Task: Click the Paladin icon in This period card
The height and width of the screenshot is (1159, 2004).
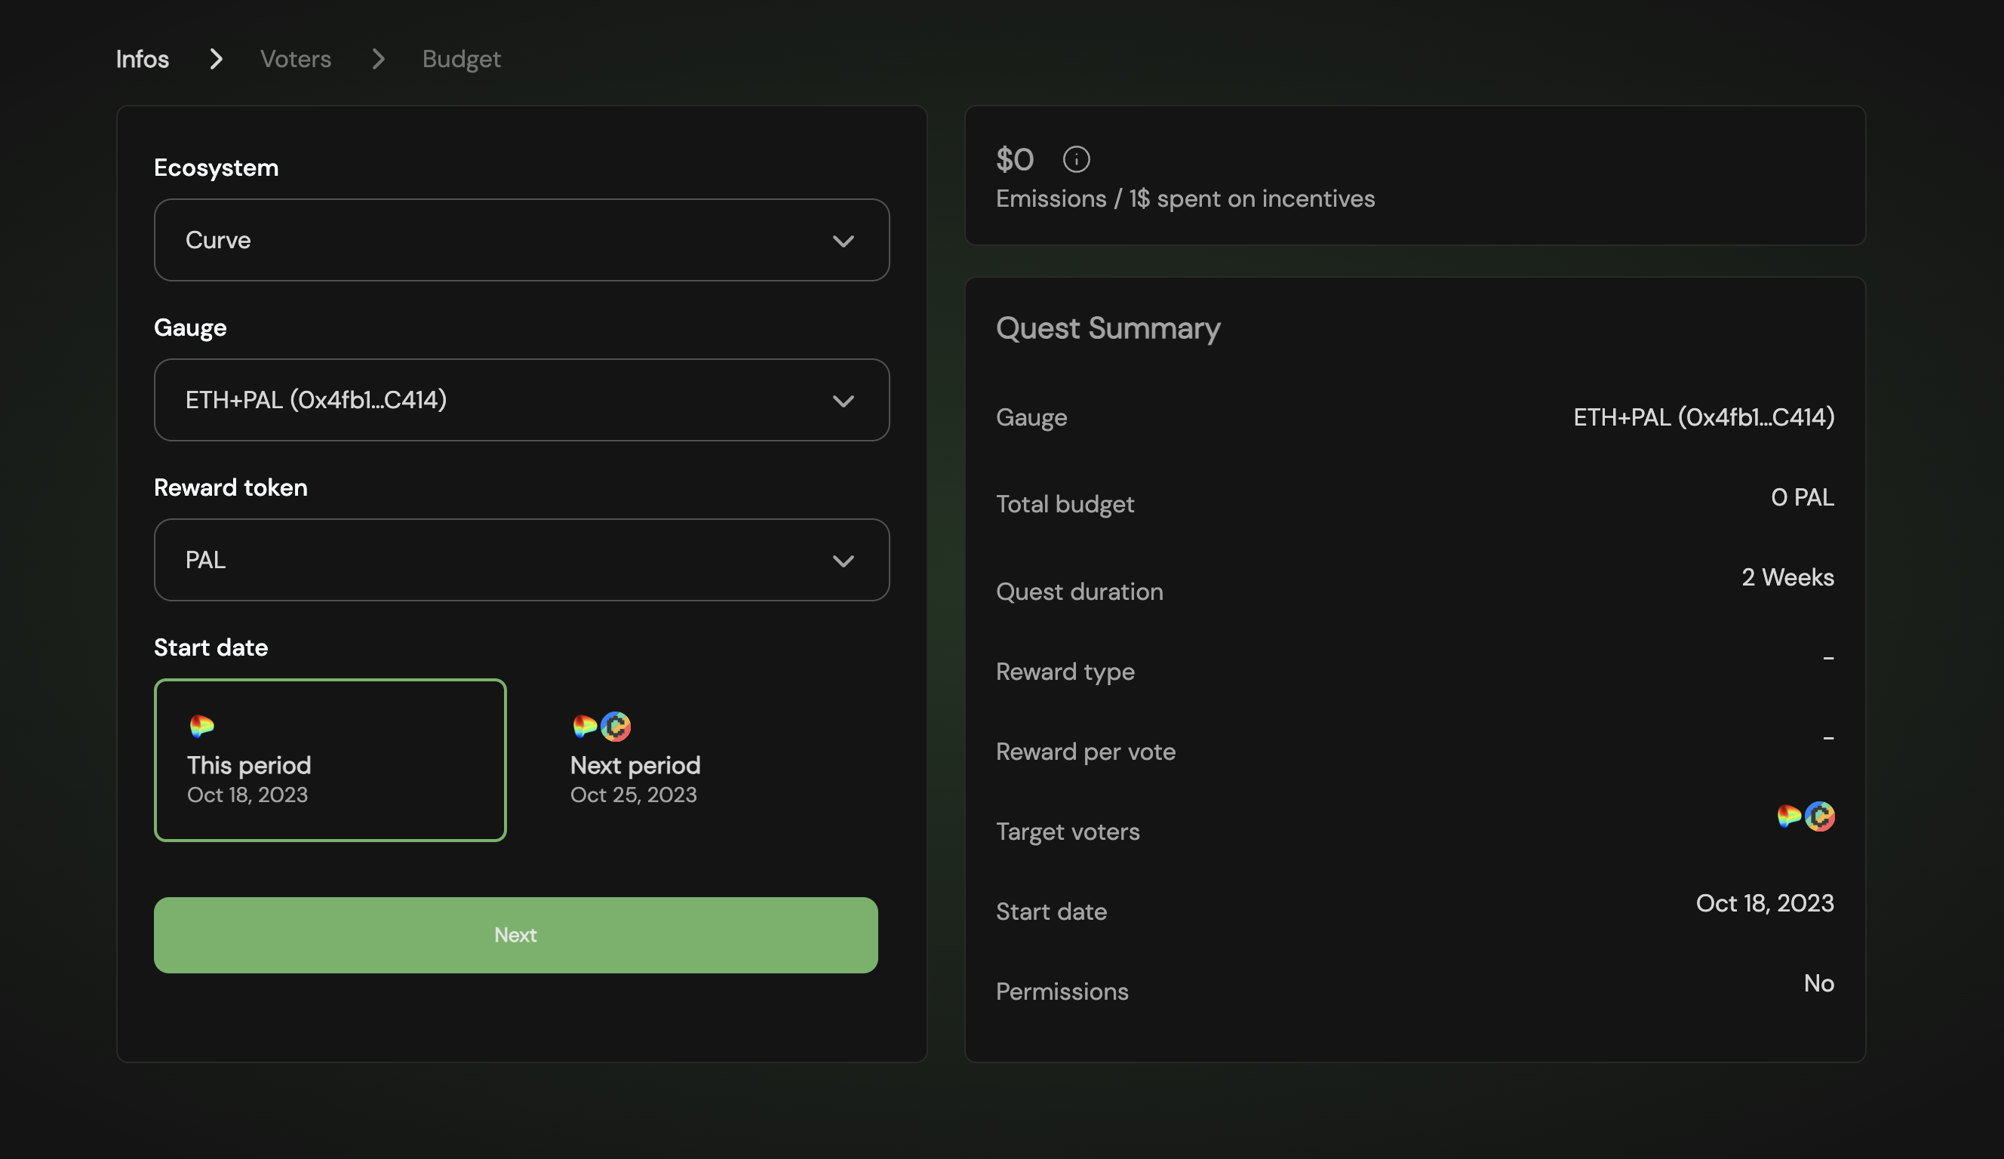Action: tap(201, 725)
